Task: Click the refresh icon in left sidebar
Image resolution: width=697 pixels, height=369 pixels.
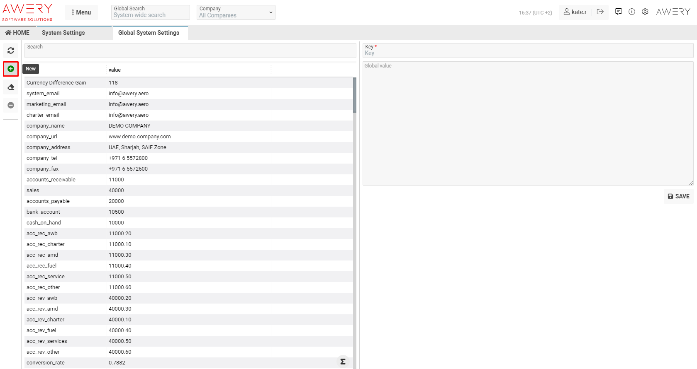Action: click(x=11, y=51)
